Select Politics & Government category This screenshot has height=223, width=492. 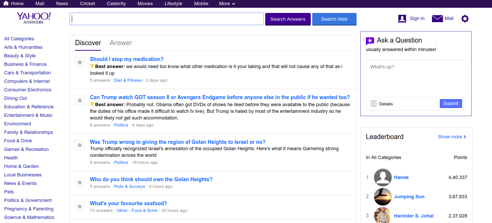[x=28, y=200]
